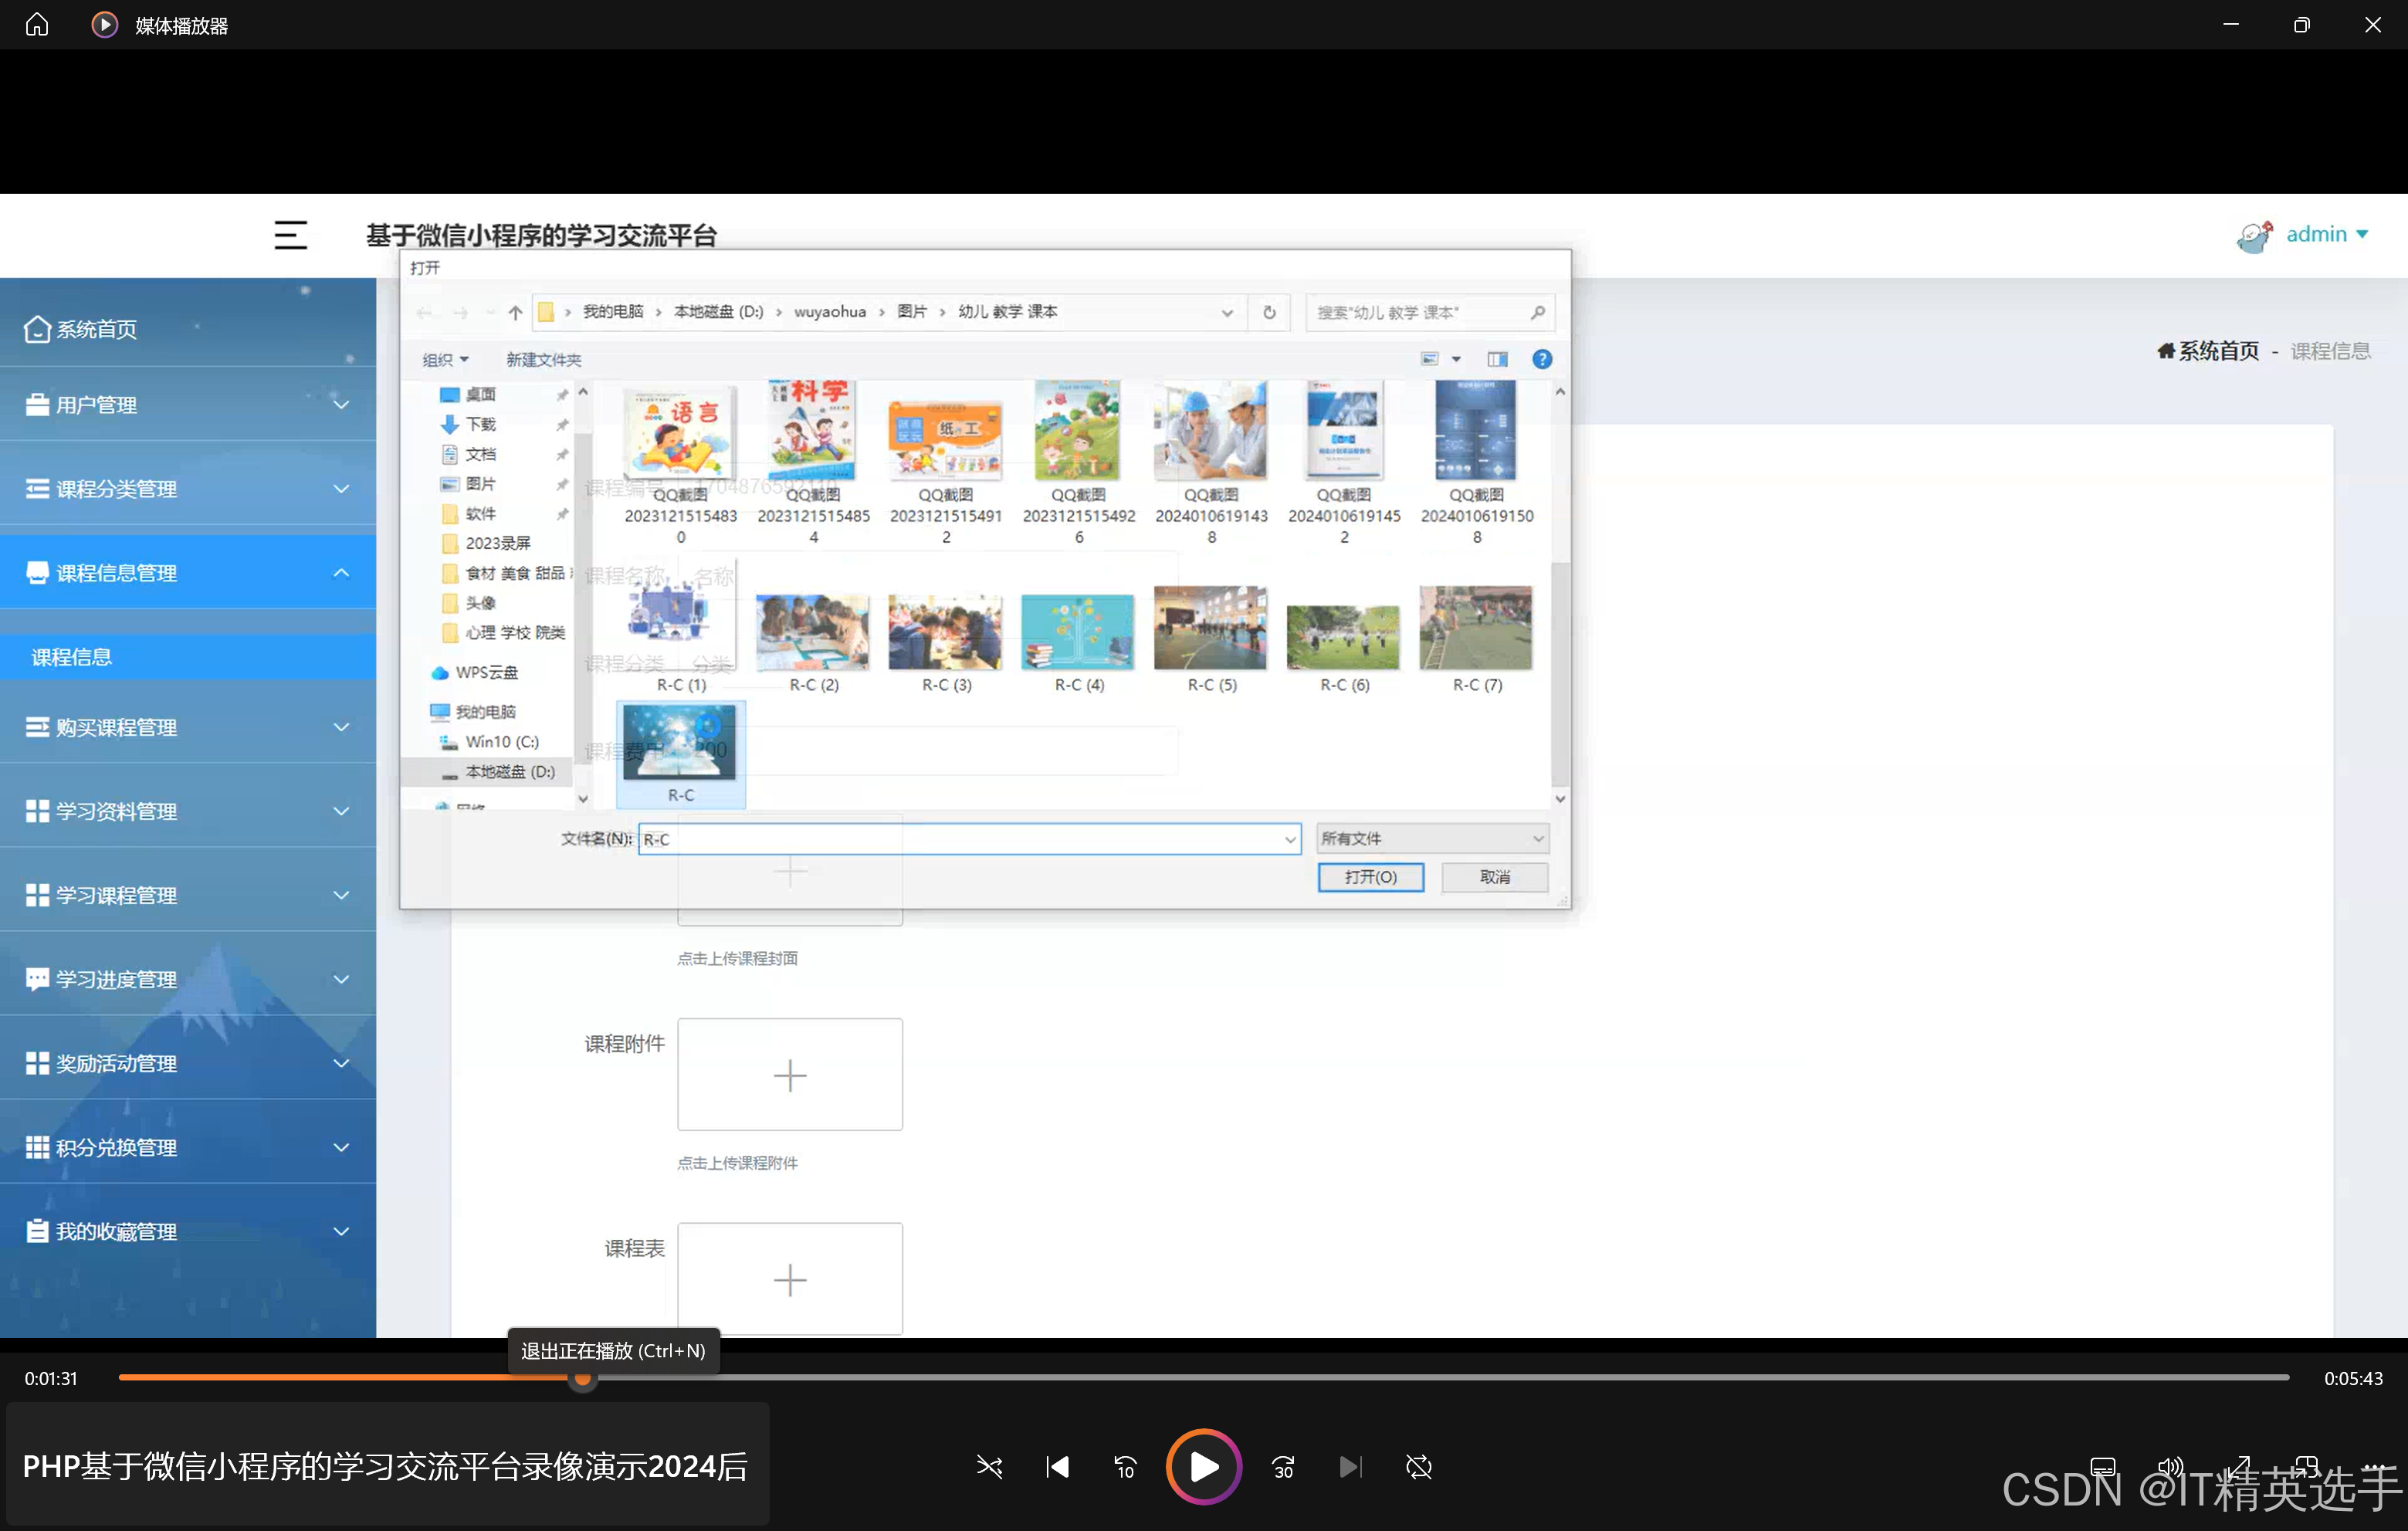Image resolution: width=2408 pixels, height=1531 pixels.
Task: Toggle the preview pane icon
Action: coord(1497,359)
